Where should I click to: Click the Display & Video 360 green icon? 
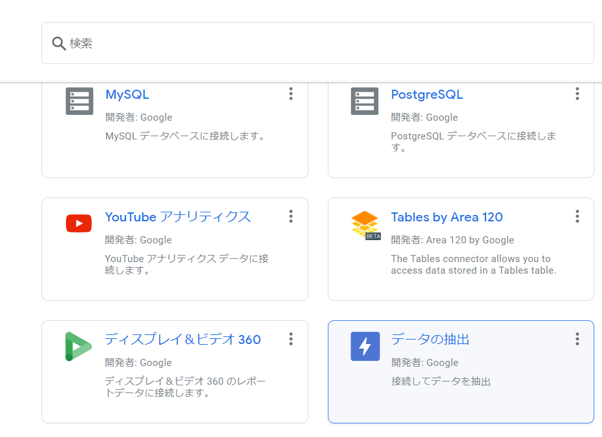[x=78, y=347]
